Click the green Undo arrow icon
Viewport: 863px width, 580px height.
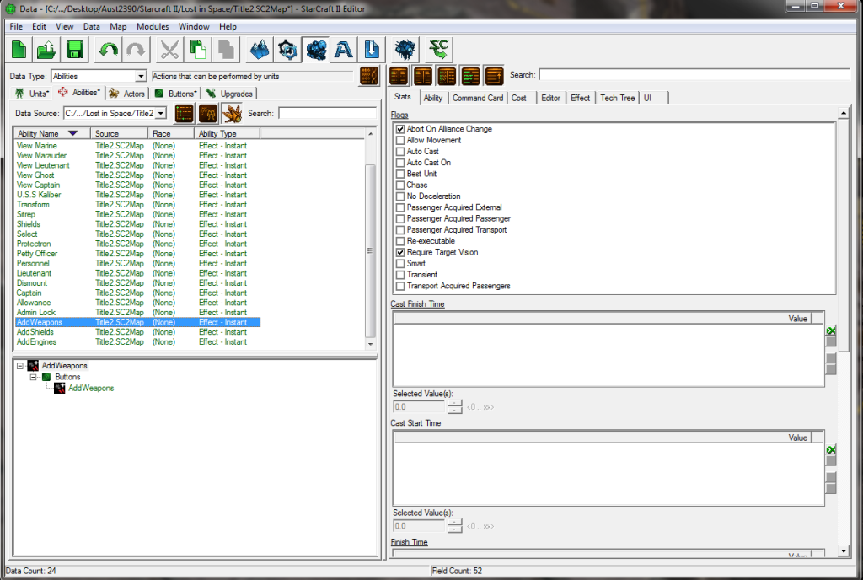[109, 50]
